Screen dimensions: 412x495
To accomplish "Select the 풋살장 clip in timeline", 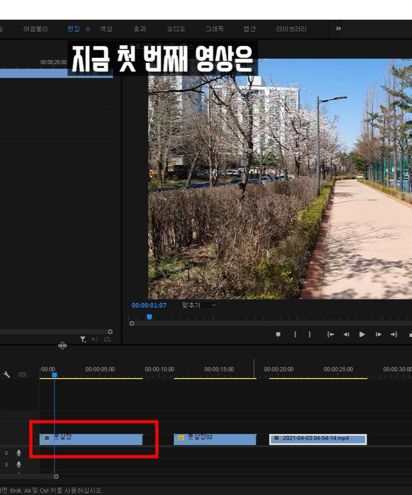I will (91, 440).
